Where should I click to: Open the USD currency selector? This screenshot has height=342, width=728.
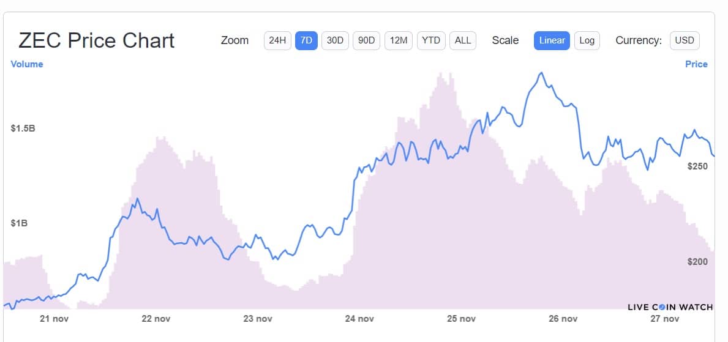coord(684,40)
